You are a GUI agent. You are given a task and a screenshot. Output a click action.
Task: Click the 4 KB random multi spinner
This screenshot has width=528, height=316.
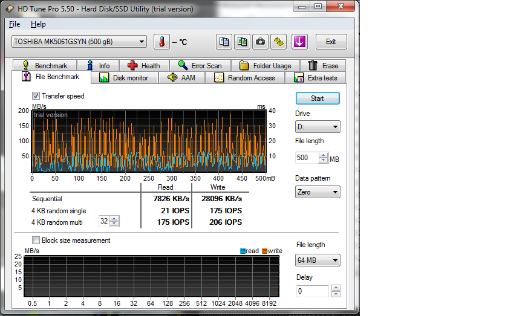click(x=109, y=222)
